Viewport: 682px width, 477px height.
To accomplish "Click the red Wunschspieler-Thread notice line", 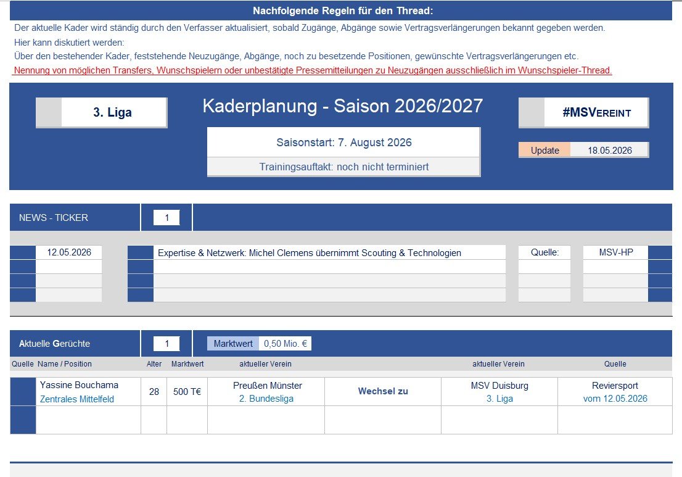I will click(x=313, y=70).
